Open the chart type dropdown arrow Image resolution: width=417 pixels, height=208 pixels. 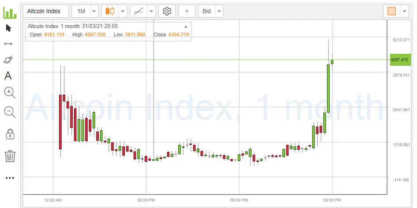(123, 11)
